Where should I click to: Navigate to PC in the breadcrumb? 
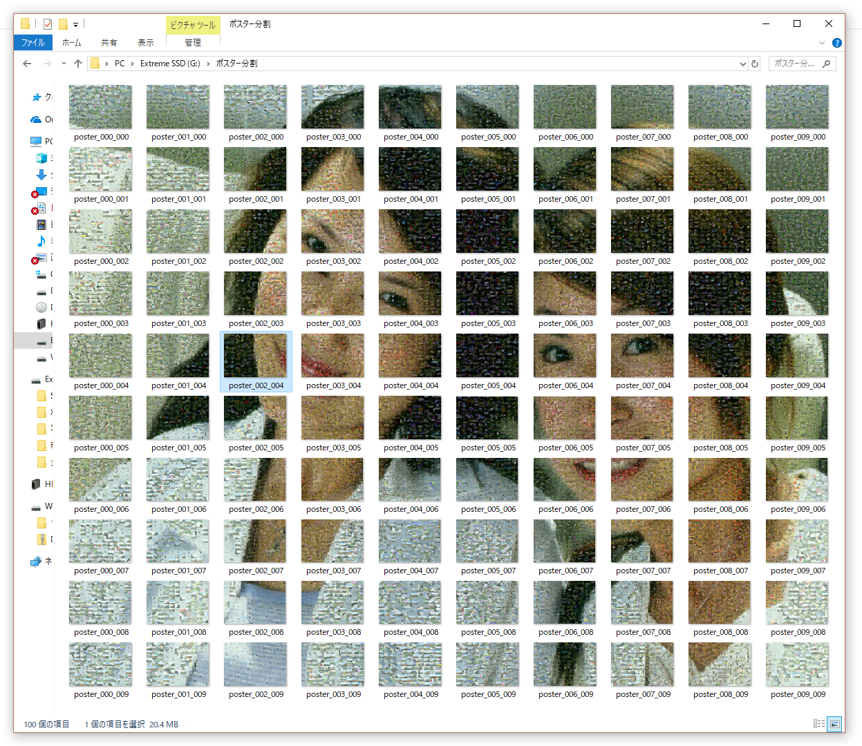pyautogui.click(x=120, y=64)
